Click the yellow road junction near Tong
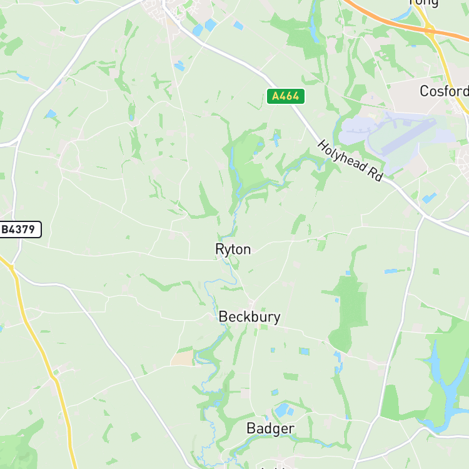469x469 pixels. [x=430, y=30]
